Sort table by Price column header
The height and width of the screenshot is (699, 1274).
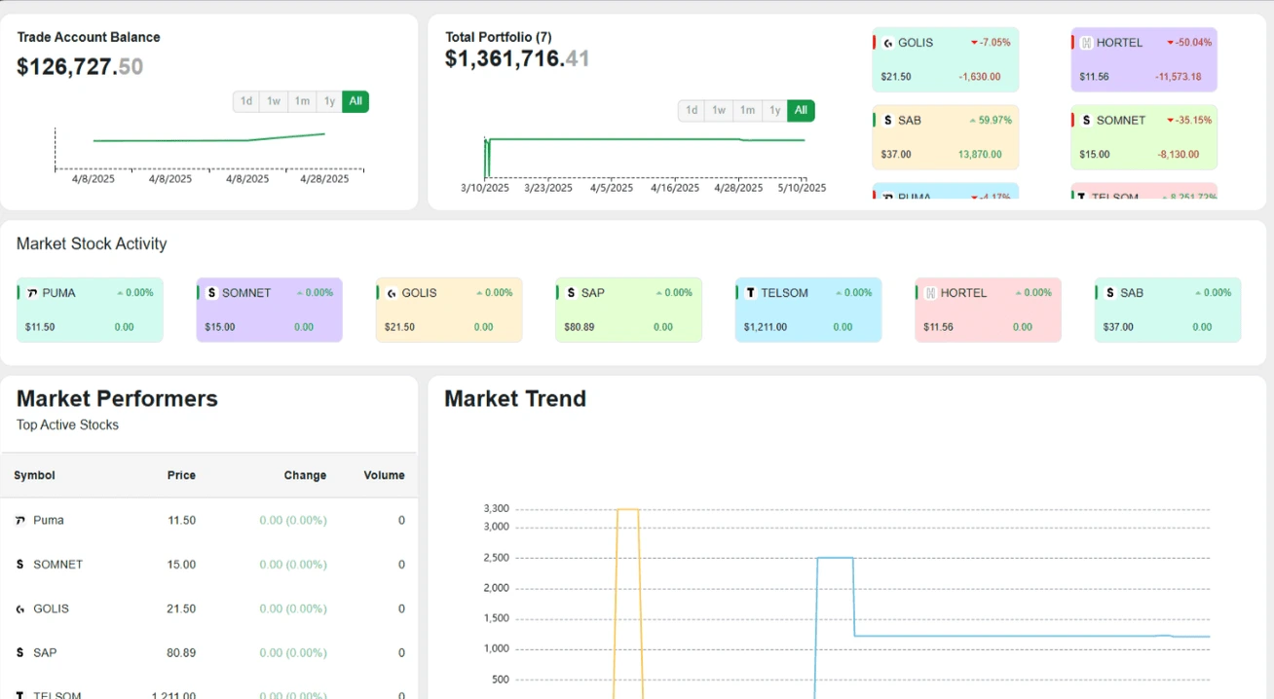(181, 476)
